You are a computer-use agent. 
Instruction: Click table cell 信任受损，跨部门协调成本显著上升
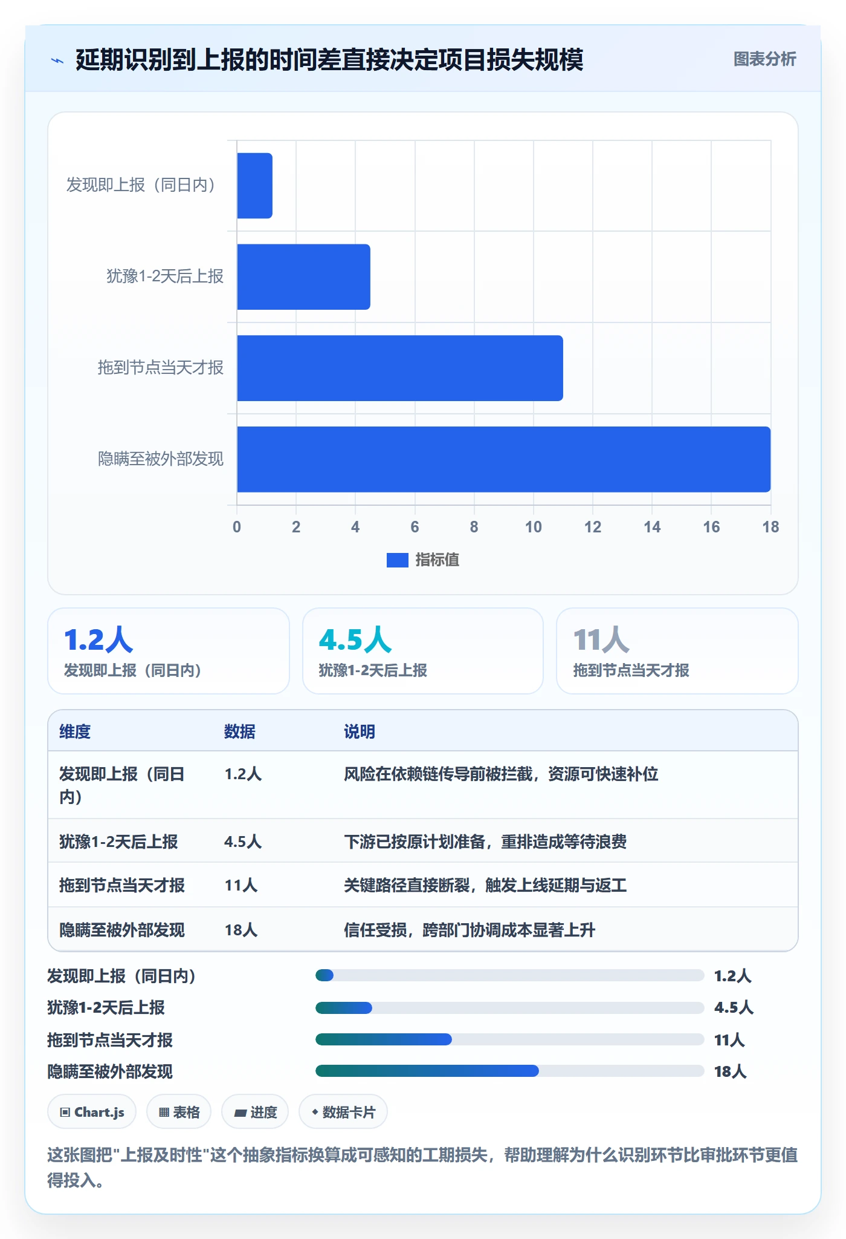point(470,930)
